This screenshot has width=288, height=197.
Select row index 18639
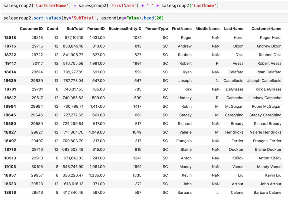pyautogui.click(x=10, y=80)
